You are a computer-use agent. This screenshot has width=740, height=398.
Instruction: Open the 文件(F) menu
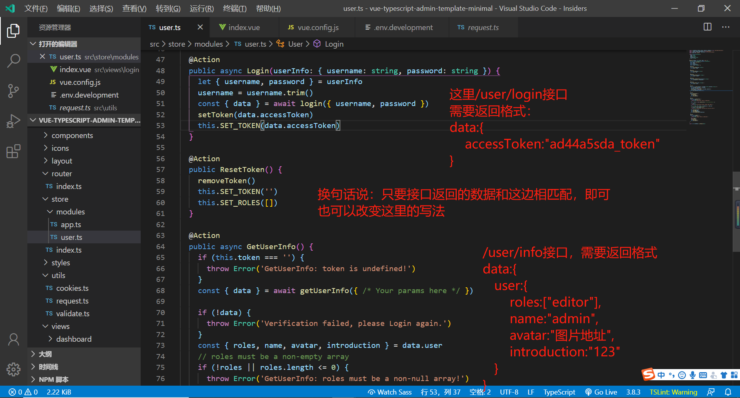tap(36, 8)
